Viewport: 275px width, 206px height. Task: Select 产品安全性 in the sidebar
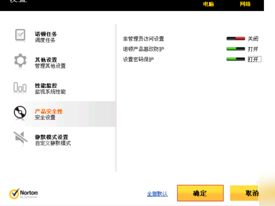pyautogui.click(x=49, y=111)
